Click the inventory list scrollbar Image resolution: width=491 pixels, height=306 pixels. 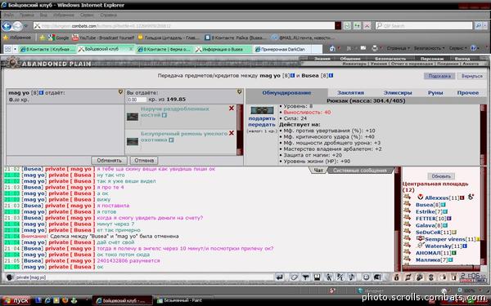(483, 135)
